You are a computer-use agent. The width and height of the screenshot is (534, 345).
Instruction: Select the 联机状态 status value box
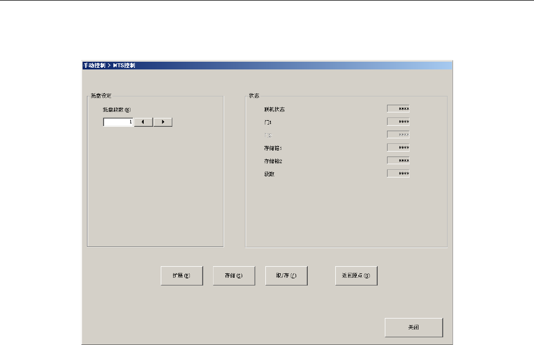click(x=398, y=109)
